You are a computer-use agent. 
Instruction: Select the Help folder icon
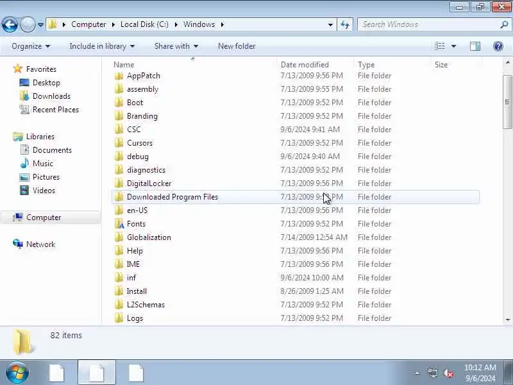click(119, 251)
